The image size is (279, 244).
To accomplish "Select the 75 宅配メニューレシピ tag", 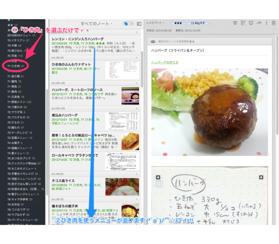I will click(24, 179).
